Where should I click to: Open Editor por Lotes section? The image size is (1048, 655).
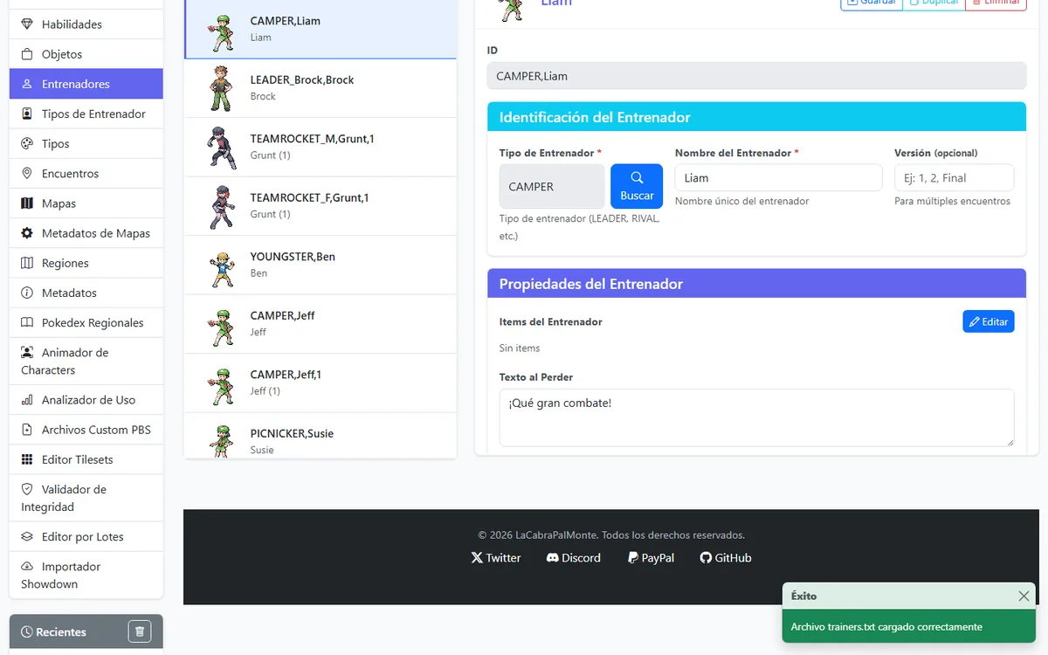(x=86, y=536)
